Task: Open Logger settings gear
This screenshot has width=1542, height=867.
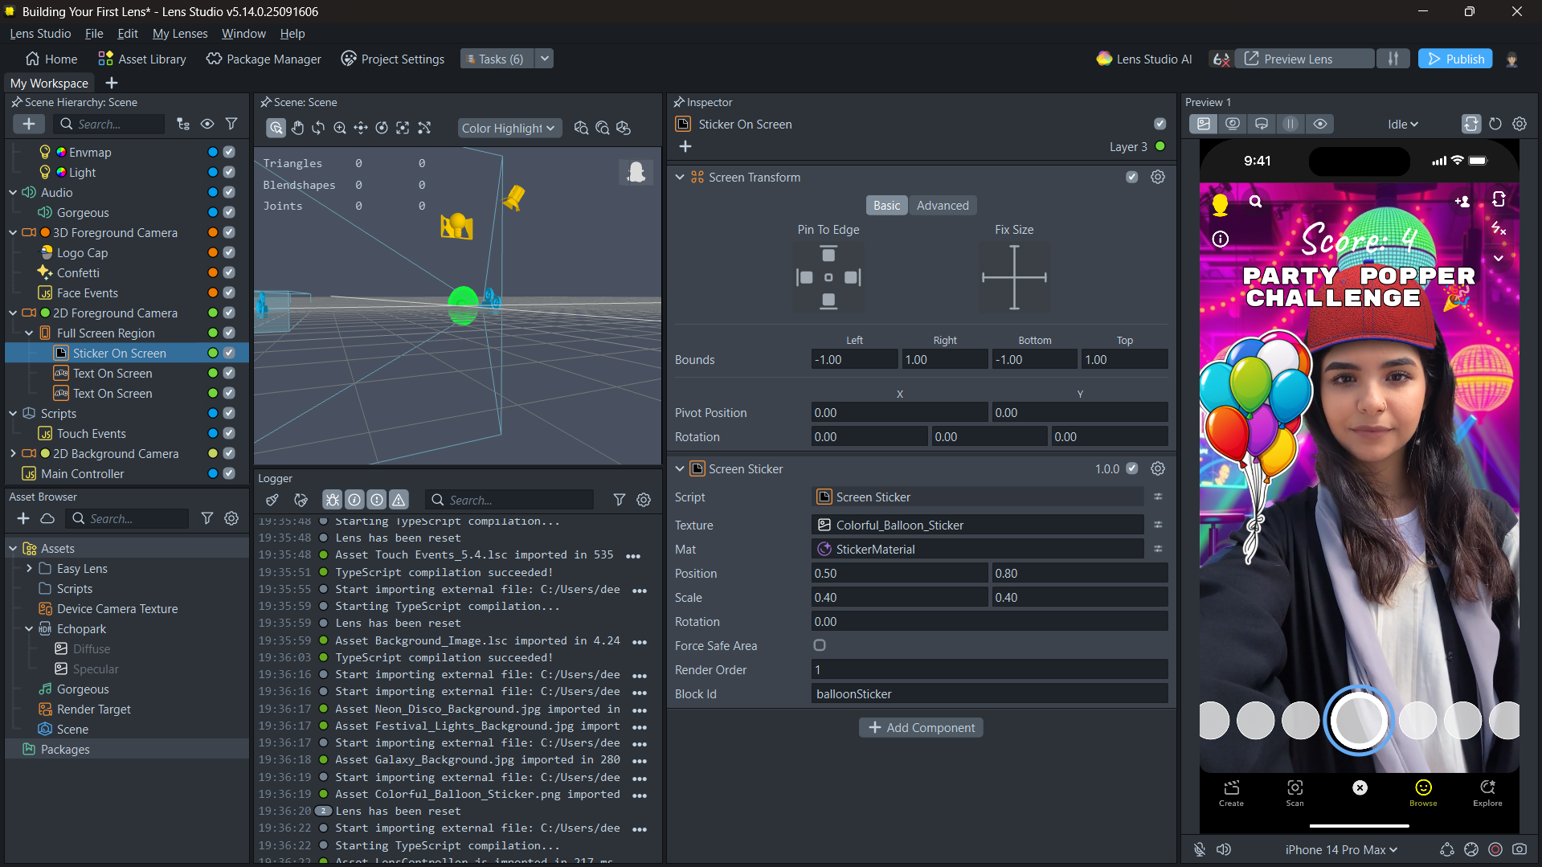Action: coord(644,500)
